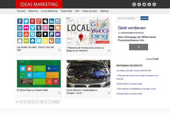Go to pagination page 3

pyautogui.click(x=25, y=102)
